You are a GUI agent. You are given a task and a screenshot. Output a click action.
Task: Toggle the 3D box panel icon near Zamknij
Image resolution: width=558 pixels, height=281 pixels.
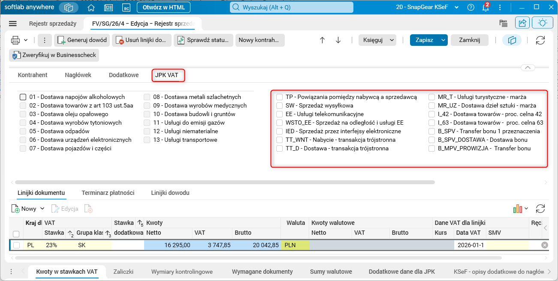(511, 40)
